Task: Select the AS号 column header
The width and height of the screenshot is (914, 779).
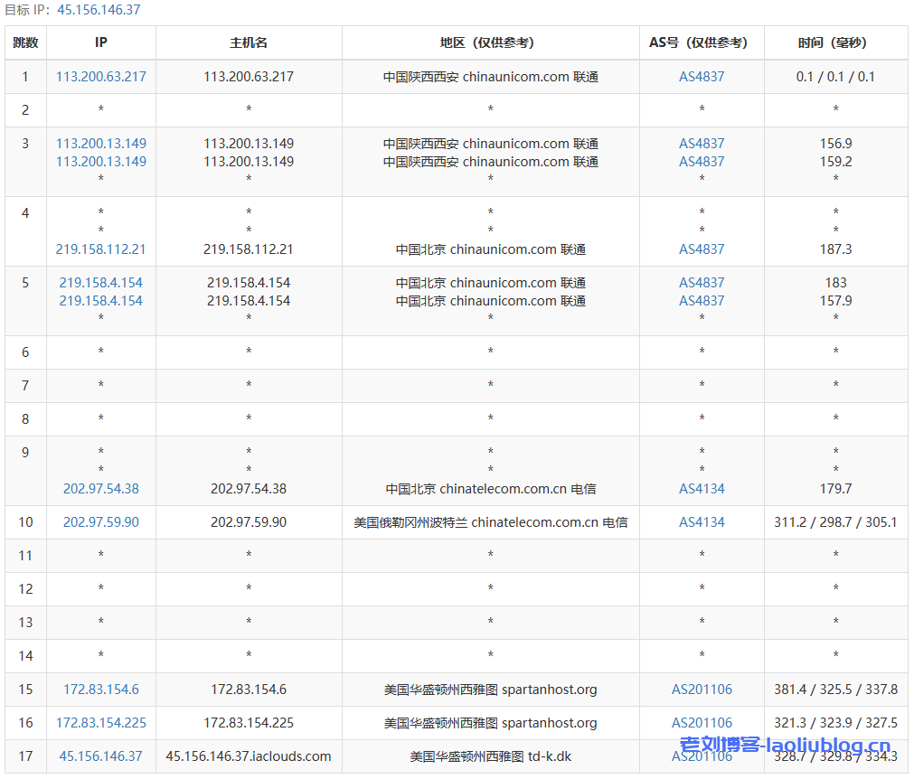Action: (702, 42)
